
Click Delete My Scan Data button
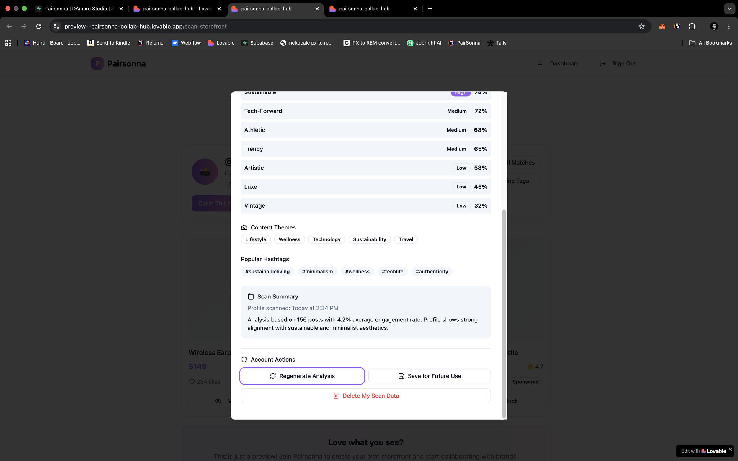365,396
